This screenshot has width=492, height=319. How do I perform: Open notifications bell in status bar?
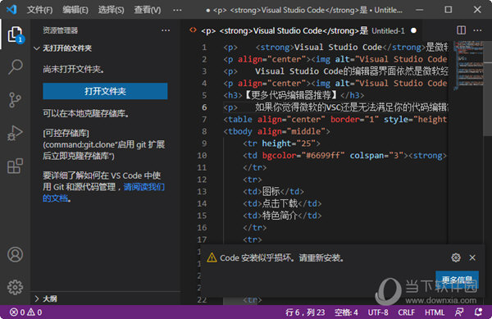pos(478,312)
